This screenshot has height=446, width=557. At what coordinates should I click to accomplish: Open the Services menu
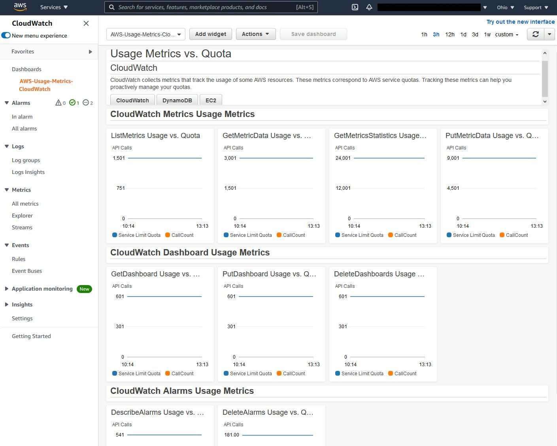pos(53,7)
